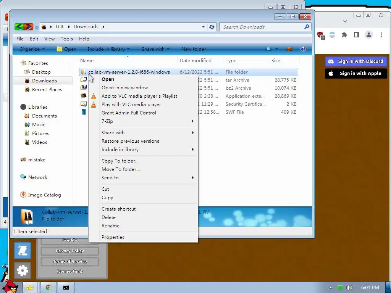Click the taskbar clock showing 6:01 PM

click(x=370, y=288)
